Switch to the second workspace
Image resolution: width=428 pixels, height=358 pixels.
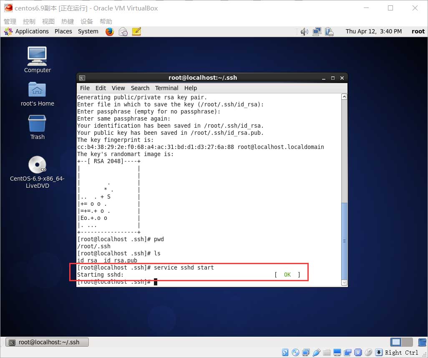pos(407,342)
